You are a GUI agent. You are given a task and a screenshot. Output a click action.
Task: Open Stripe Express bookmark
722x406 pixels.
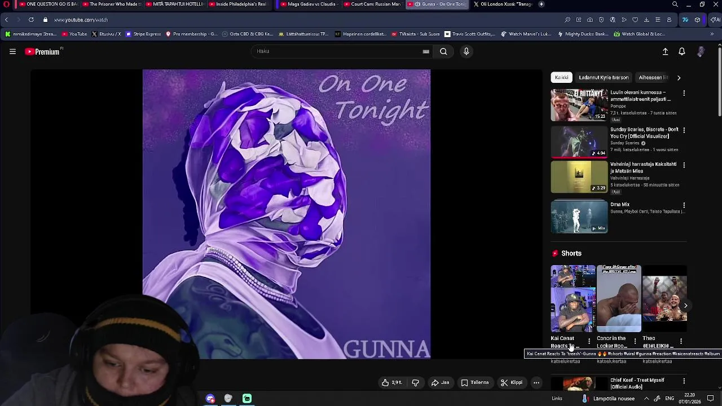143,34
